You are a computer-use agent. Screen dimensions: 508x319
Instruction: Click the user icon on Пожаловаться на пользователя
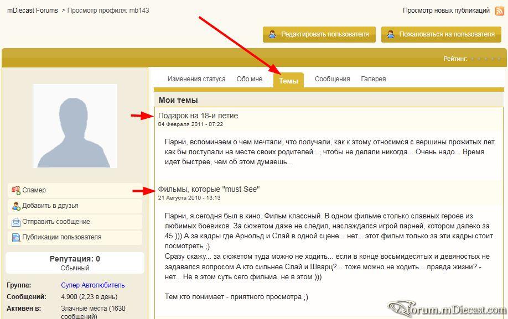click(x=390, y=34)
